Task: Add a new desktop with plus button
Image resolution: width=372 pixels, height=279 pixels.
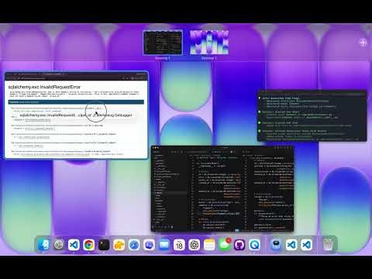Action: [363, 43]
